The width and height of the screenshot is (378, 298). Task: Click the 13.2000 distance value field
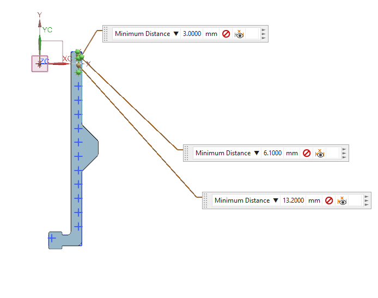293,200
